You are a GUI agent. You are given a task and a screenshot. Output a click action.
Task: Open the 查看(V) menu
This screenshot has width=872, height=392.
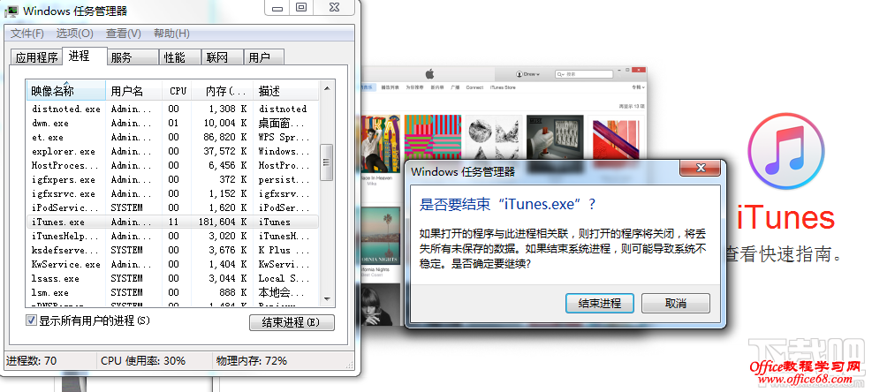tap(124, 34)
